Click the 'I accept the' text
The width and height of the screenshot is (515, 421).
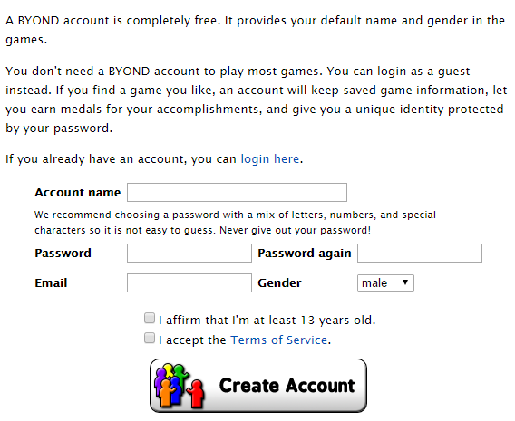pos(192,340)
